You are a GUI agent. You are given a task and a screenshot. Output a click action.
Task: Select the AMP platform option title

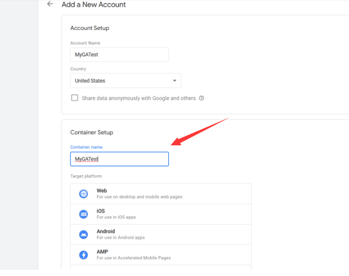[x=102, y=252]
